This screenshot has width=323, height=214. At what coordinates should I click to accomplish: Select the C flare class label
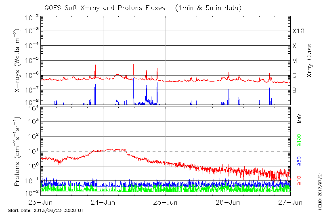pyautogui.click(x=294, y=76)
